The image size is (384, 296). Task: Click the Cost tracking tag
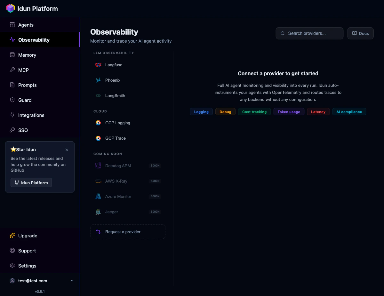[254, 111]
